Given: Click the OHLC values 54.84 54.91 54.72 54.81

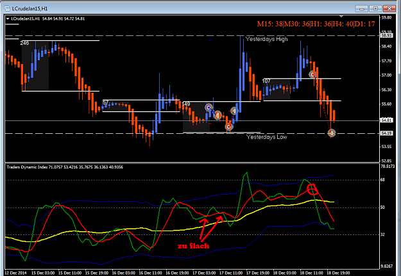Looking at the screenshot, I should pyautogui.click(x=64, y=19).
